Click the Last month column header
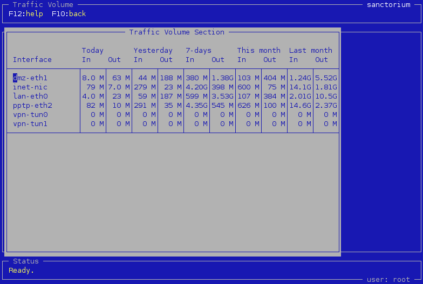 (311, 51)
